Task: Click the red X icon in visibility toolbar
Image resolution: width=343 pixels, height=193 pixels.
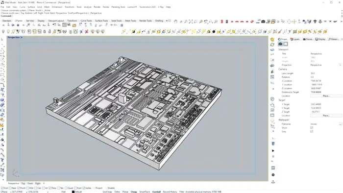Action: click(87, 32)
